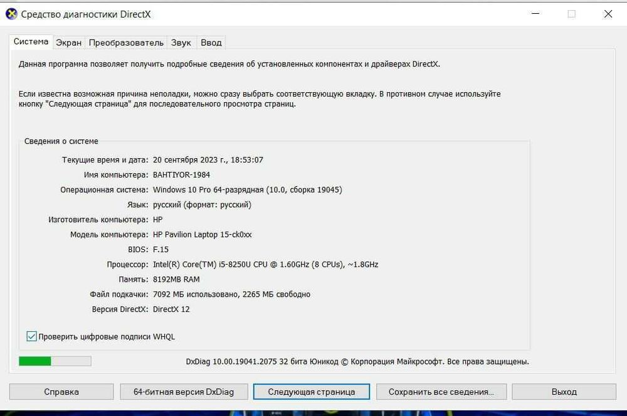This screenshot has height=416, width=627.
Task: Open the Преобразователь tab
Action: (126, 43)
